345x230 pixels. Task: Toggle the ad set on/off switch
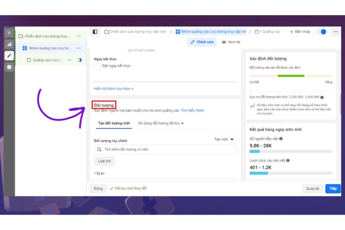tap(322, 32)
